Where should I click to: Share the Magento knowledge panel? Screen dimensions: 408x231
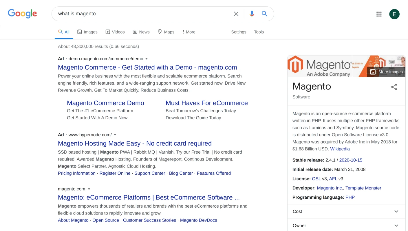click(394, 87)
